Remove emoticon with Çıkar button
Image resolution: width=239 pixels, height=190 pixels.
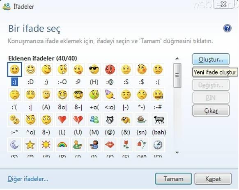click(211, 110)
